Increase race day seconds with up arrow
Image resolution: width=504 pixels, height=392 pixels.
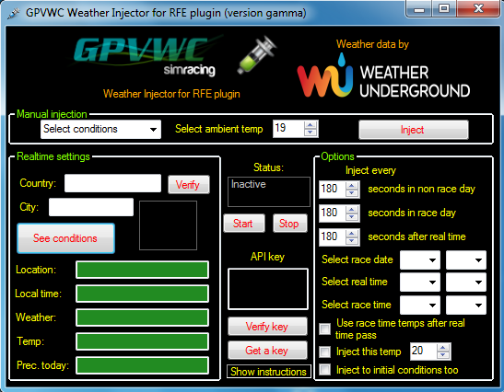[x=352, y=209]
